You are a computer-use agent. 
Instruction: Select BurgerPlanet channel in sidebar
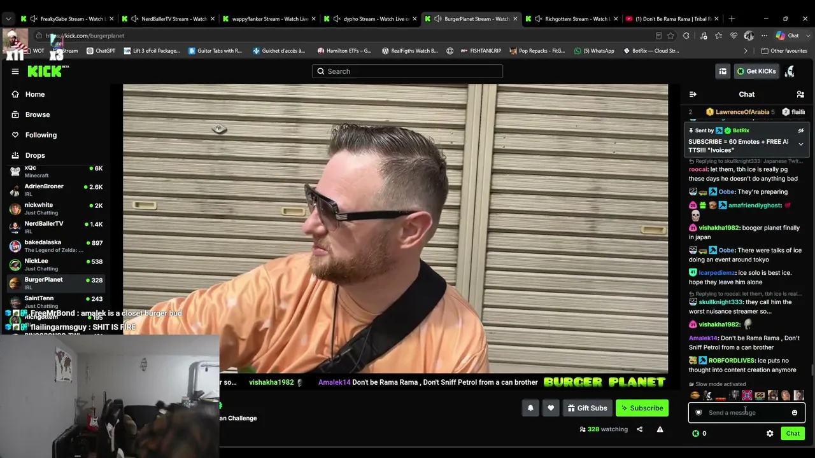pos(56,283)
